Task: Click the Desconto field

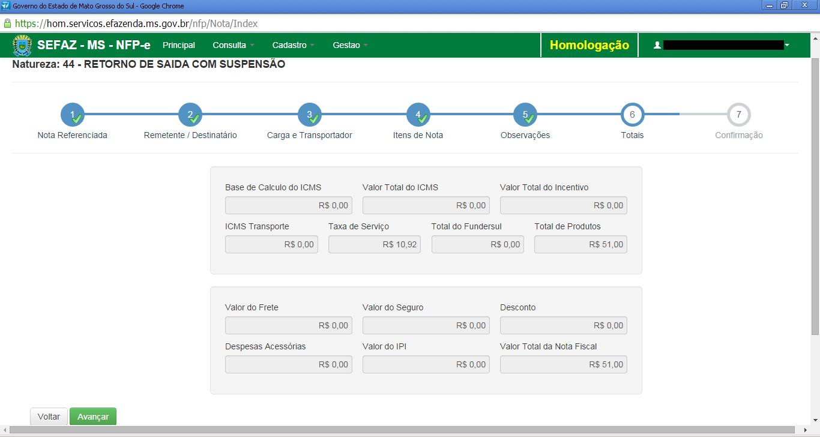Action: pyautogui.click(x=564, y=325)
